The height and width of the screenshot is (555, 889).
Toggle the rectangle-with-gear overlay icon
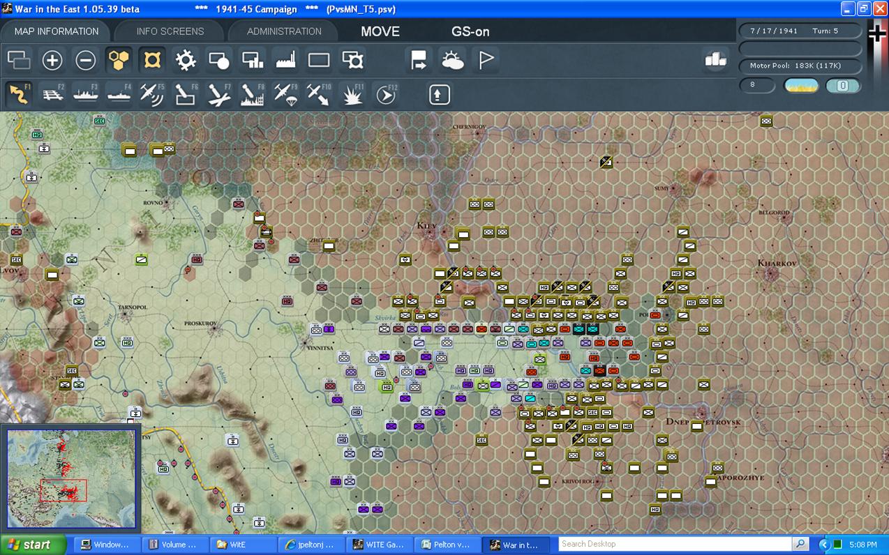[x=352, y=60]
